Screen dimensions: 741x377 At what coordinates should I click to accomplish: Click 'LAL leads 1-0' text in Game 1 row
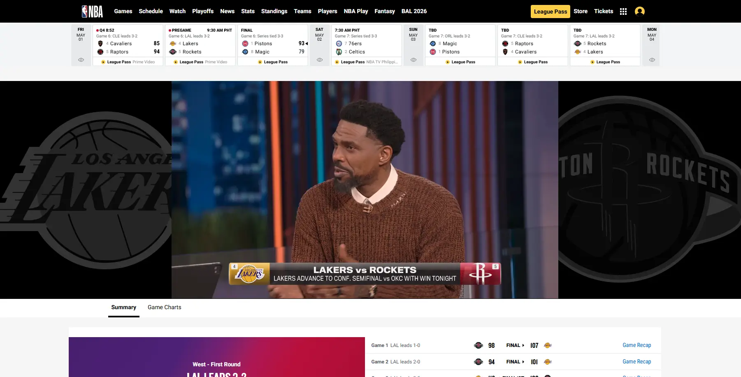[x=405, y=345]
